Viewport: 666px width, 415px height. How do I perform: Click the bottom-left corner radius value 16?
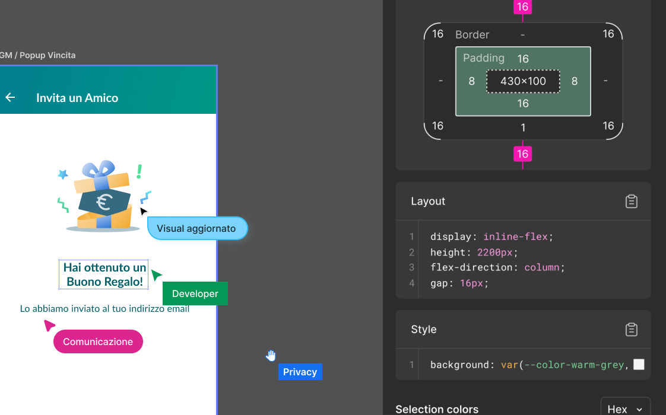coord(437,126)
